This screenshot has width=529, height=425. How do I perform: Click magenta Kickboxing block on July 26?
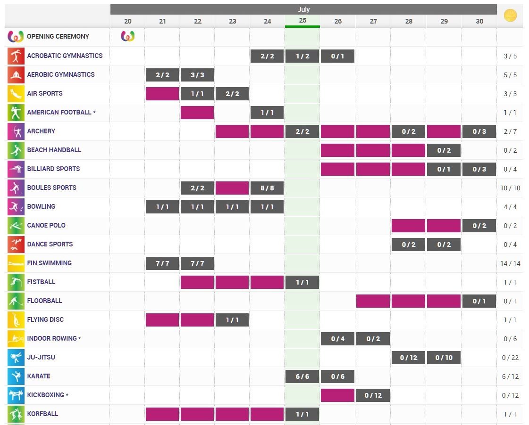pyautogui.click(x=337, y=395)
